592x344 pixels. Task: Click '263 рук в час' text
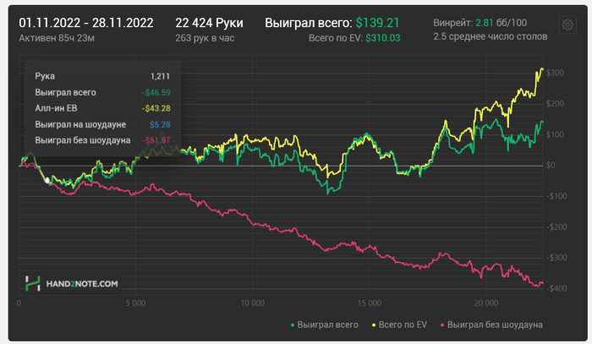[x=205, y=38]
